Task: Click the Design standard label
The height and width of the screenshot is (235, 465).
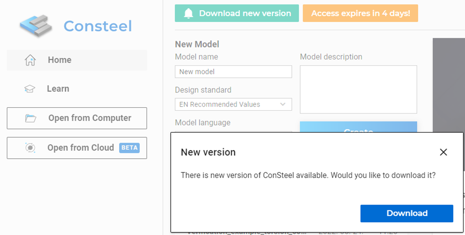Action: [x=203, y=90]
